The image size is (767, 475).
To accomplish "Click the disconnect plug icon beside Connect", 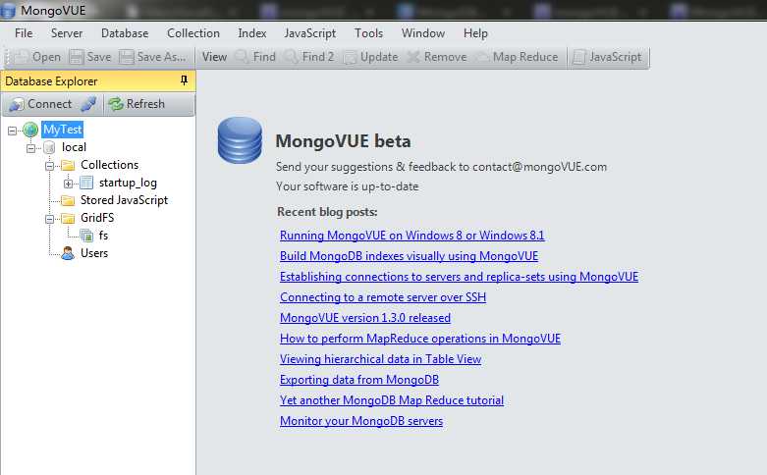I will pos(88,104).
